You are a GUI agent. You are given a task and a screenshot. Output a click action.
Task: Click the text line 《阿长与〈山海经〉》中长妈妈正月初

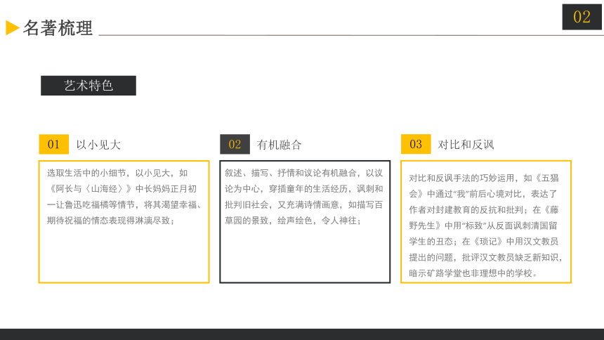click(x=122, y=189)
